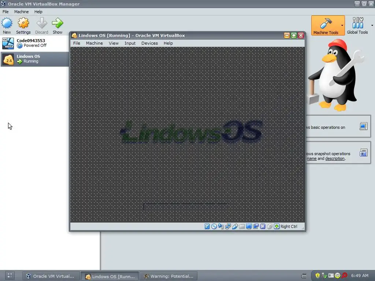Switch to Lindows OS [Running] taskbar entry
Image resolution: width=375 pixels, height=281 pixels.
click(x=110, y=276)
